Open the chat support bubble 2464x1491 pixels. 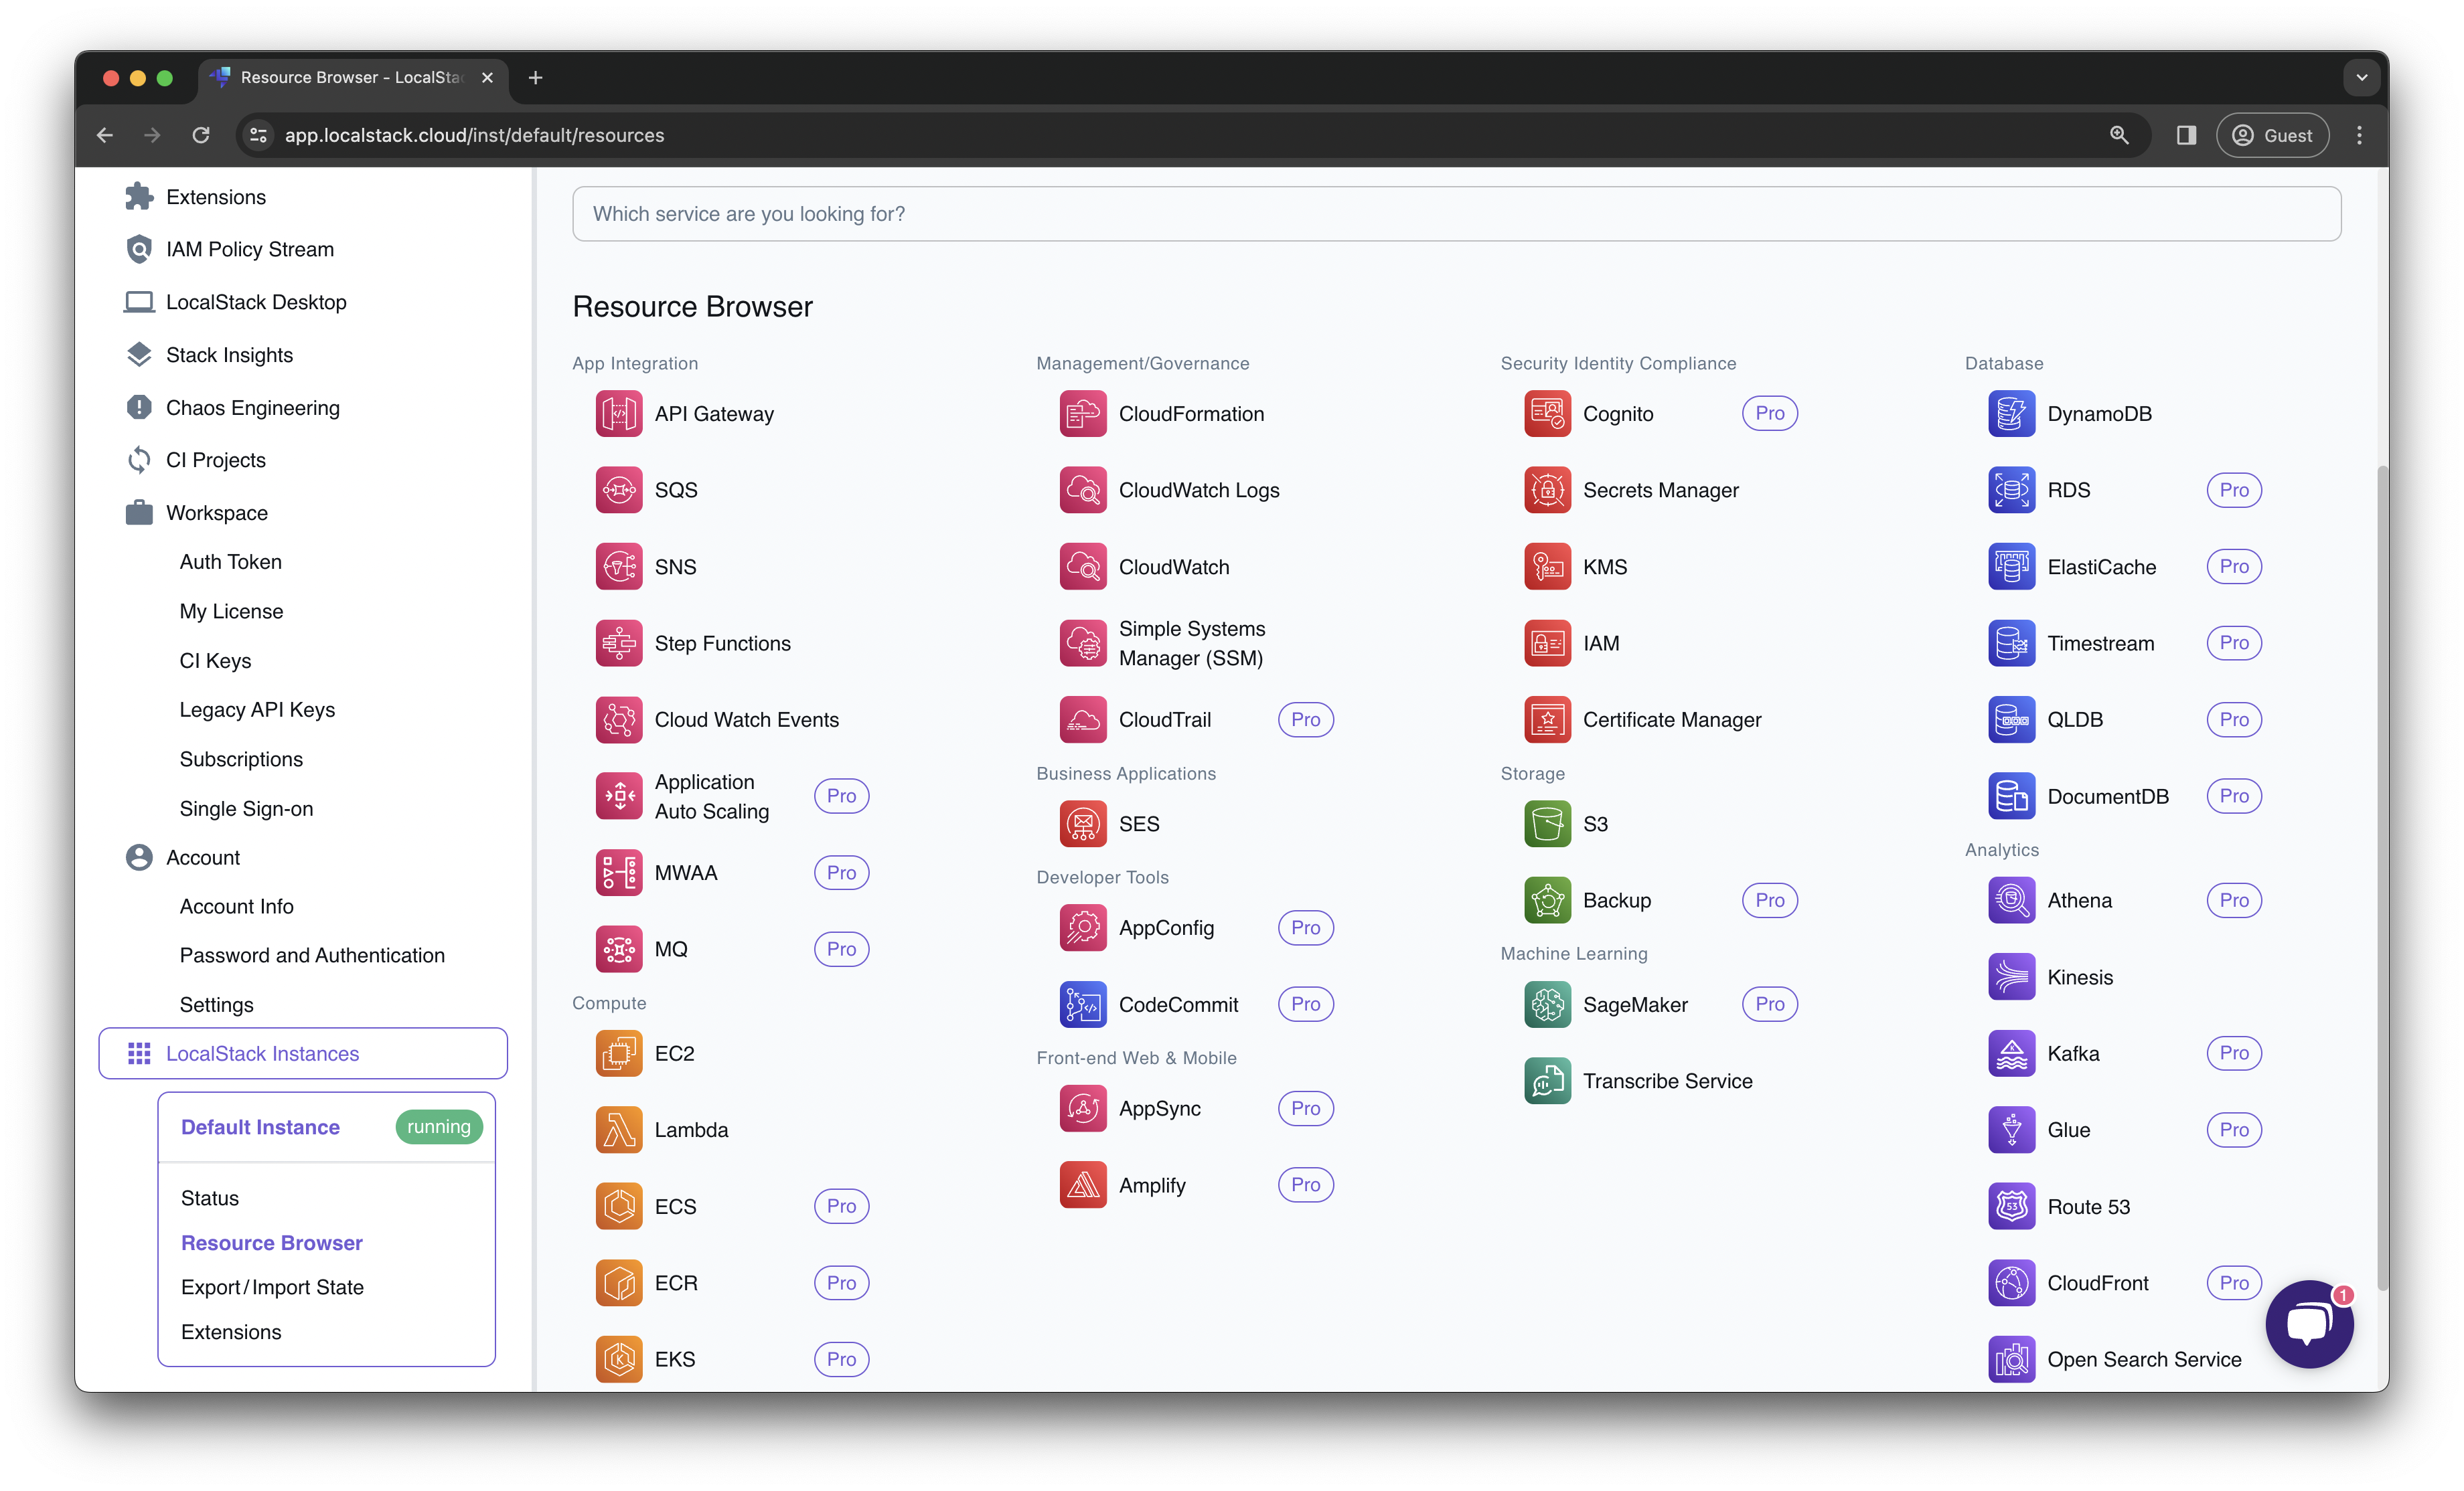(2309, 1324)
